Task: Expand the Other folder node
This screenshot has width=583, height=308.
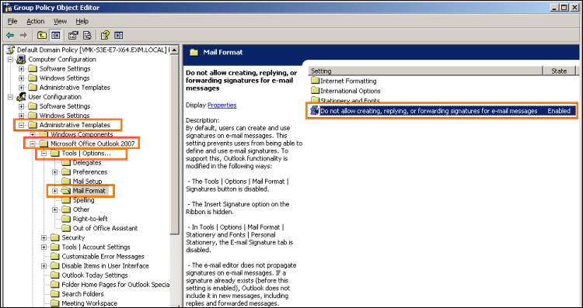Action: coord(55,209)
